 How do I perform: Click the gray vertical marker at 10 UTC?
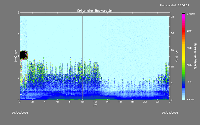click(82, 58)
